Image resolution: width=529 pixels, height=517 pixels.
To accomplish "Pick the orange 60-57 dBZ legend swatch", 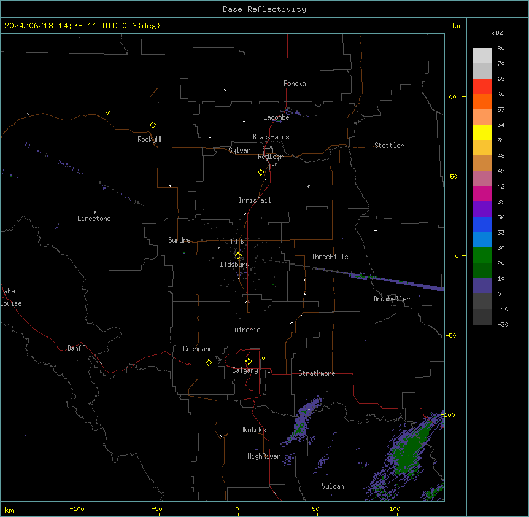I will [482, 101].
